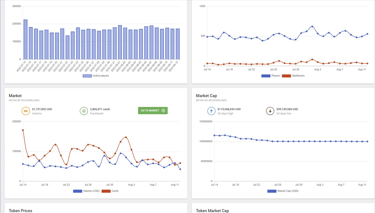
Task: Click the 30 days low down-arrow icon
Action: (270, 111)
